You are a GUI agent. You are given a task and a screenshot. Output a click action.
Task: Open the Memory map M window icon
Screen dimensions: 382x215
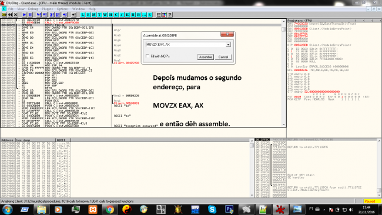pyautogui.click(x=94, y=15)
